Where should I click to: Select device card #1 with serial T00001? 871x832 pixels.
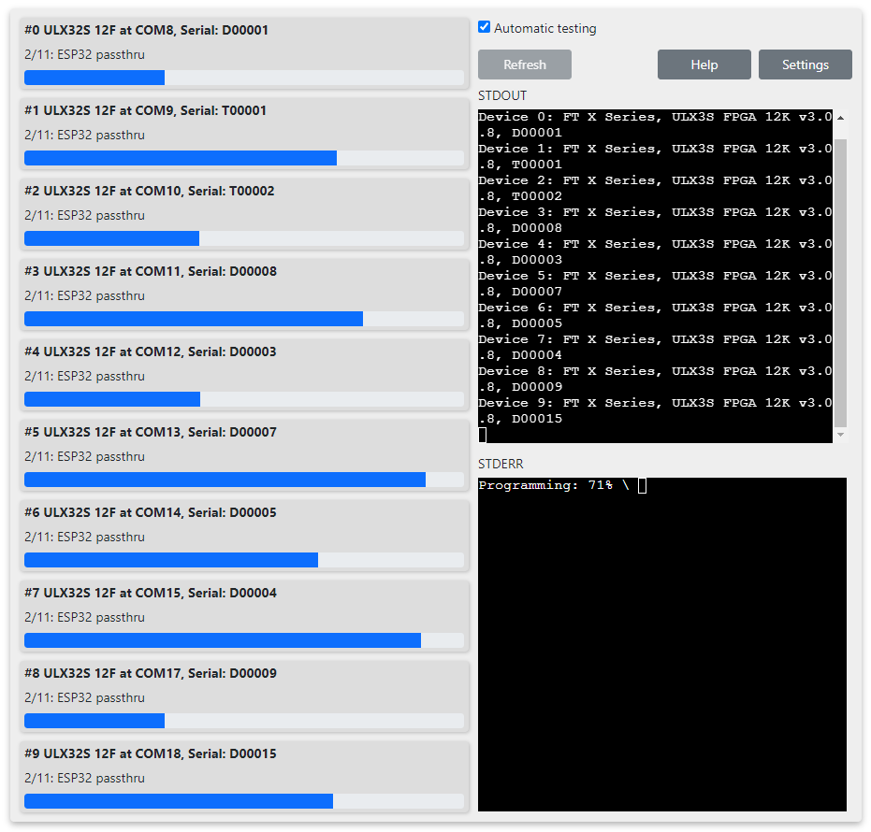click(243, 122)
